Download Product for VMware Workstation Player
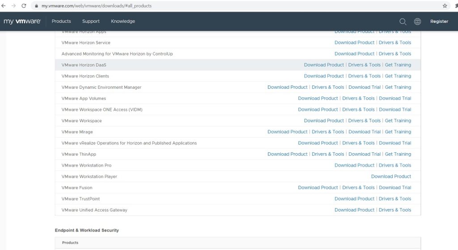The image size is (458, 250). (x=391, y=177)
